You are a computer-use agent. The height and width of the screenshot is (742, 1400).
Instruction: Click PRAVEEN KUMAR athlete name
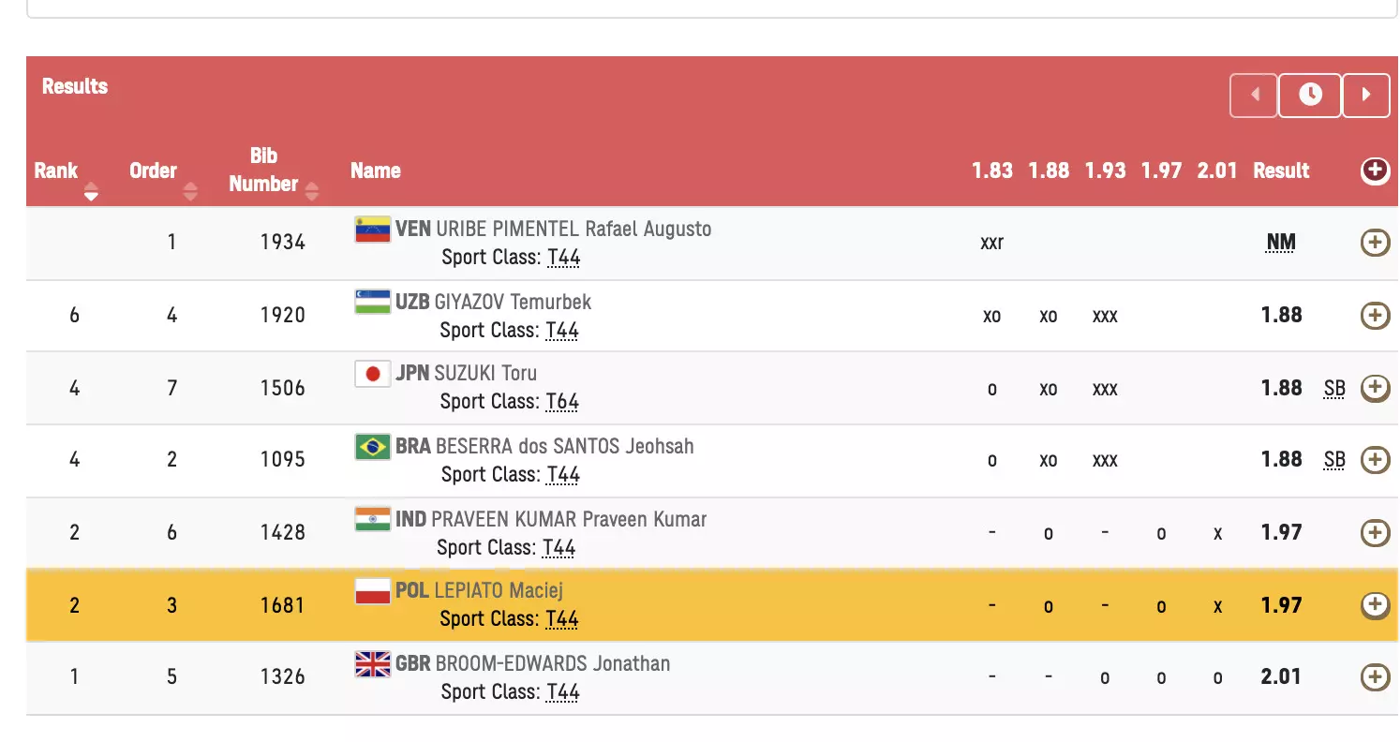coord(569,519)
